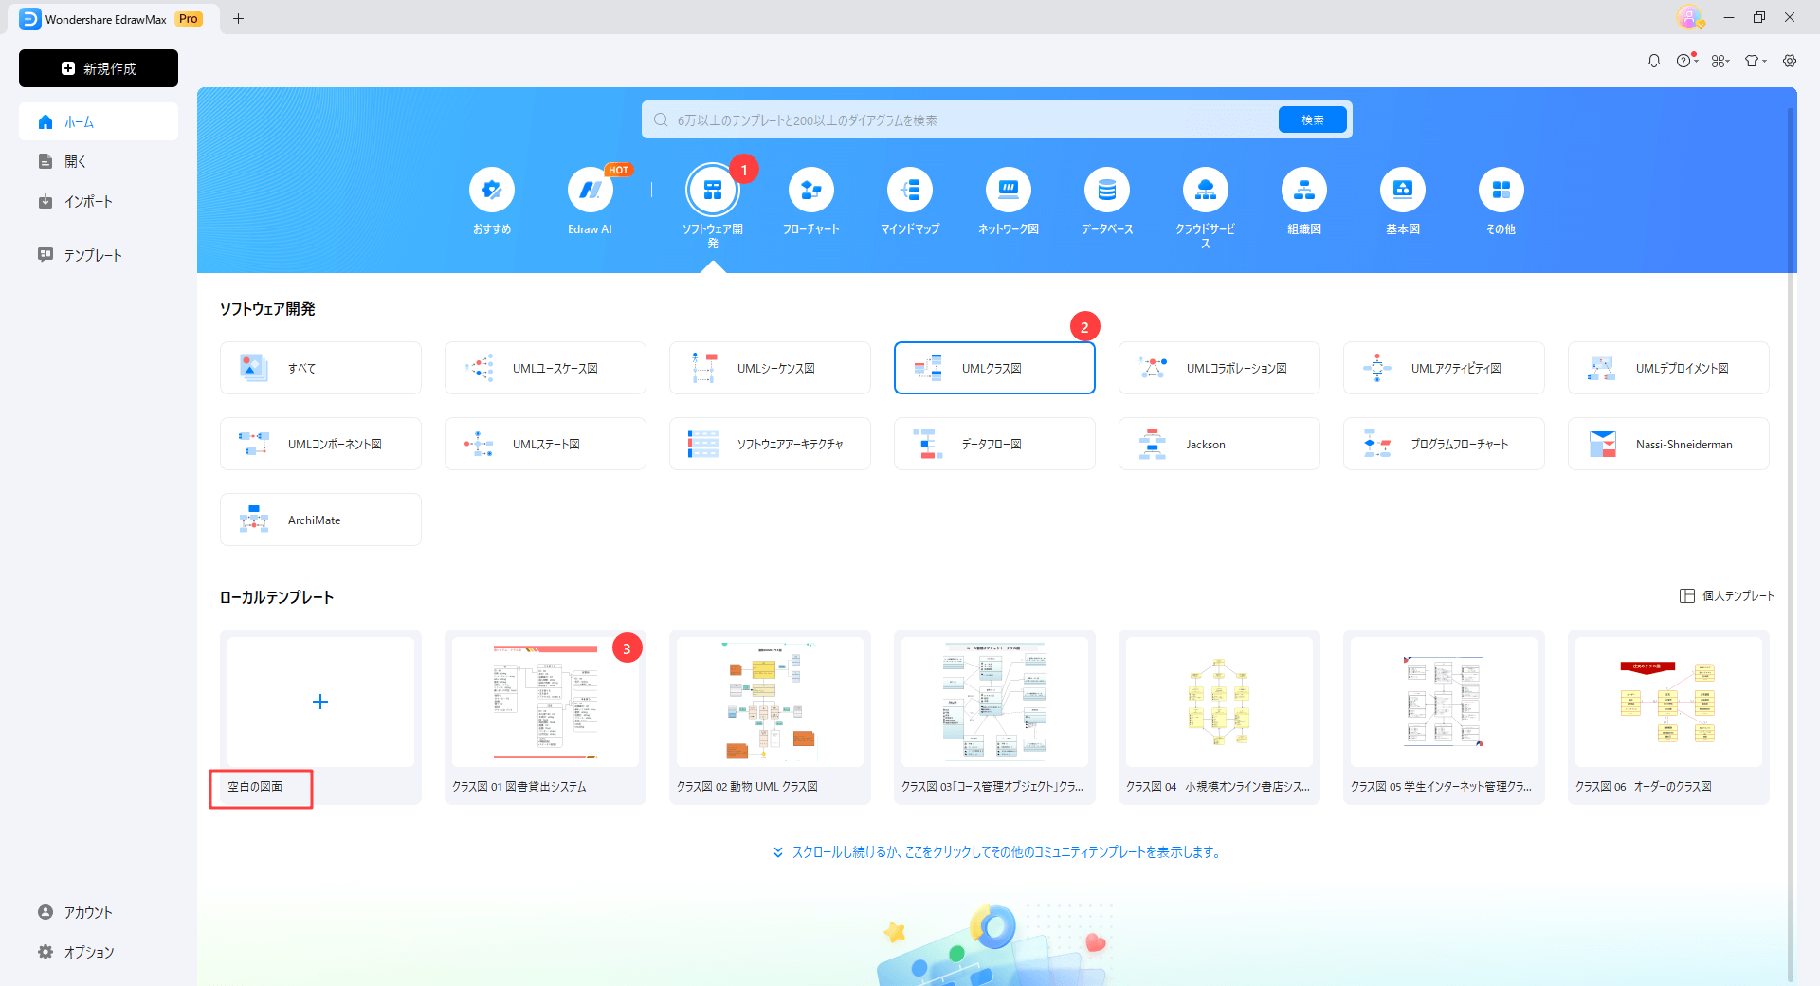Viewport: 1820px width, 986px height.
Task: Click the Wondershare EdrawMax title tab
Action: click(x=112, y=19)
